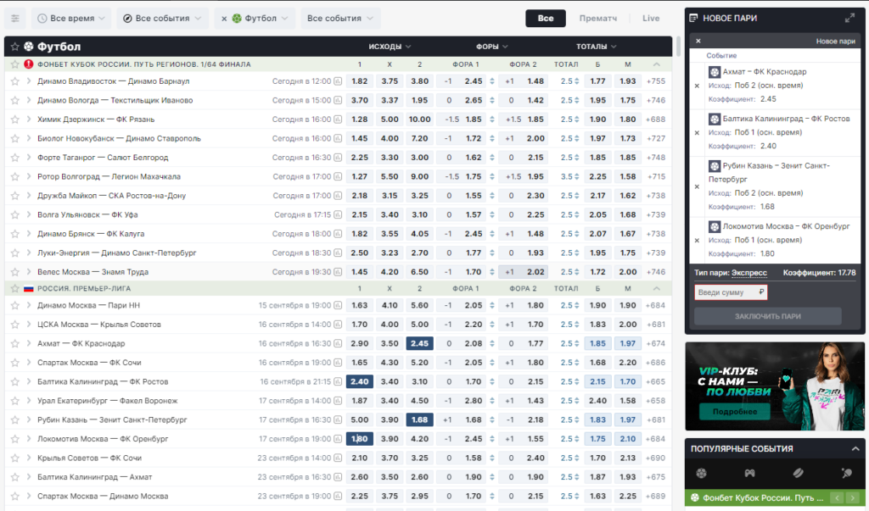Click football icon beside Ахмат in bet slip
The image size is (869, 511).
pyautogui.click(x=715, y=72)
